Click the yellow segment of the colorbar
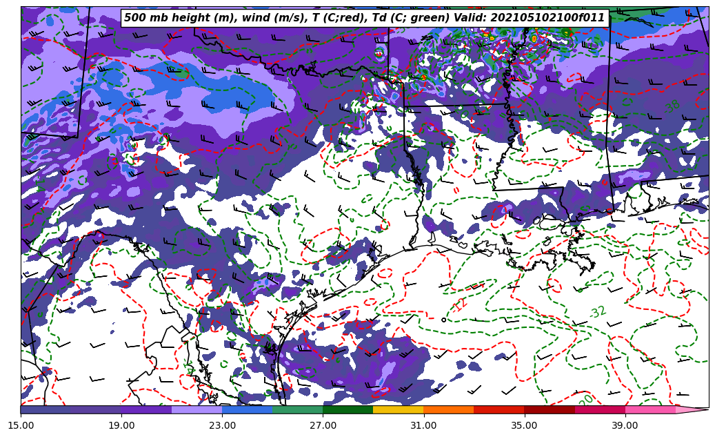715x437 pixels. pos(398,409)
